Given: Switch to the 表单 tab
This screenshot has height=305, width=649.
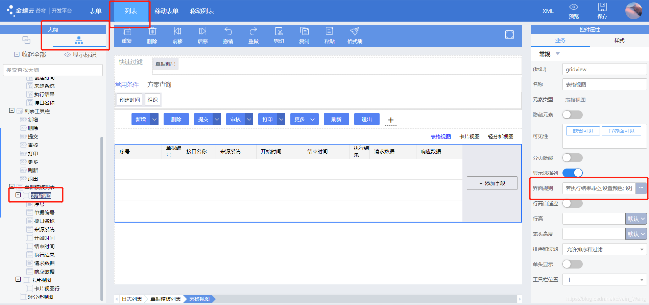Looking at the screenshot, I should (x=95, y=11).
